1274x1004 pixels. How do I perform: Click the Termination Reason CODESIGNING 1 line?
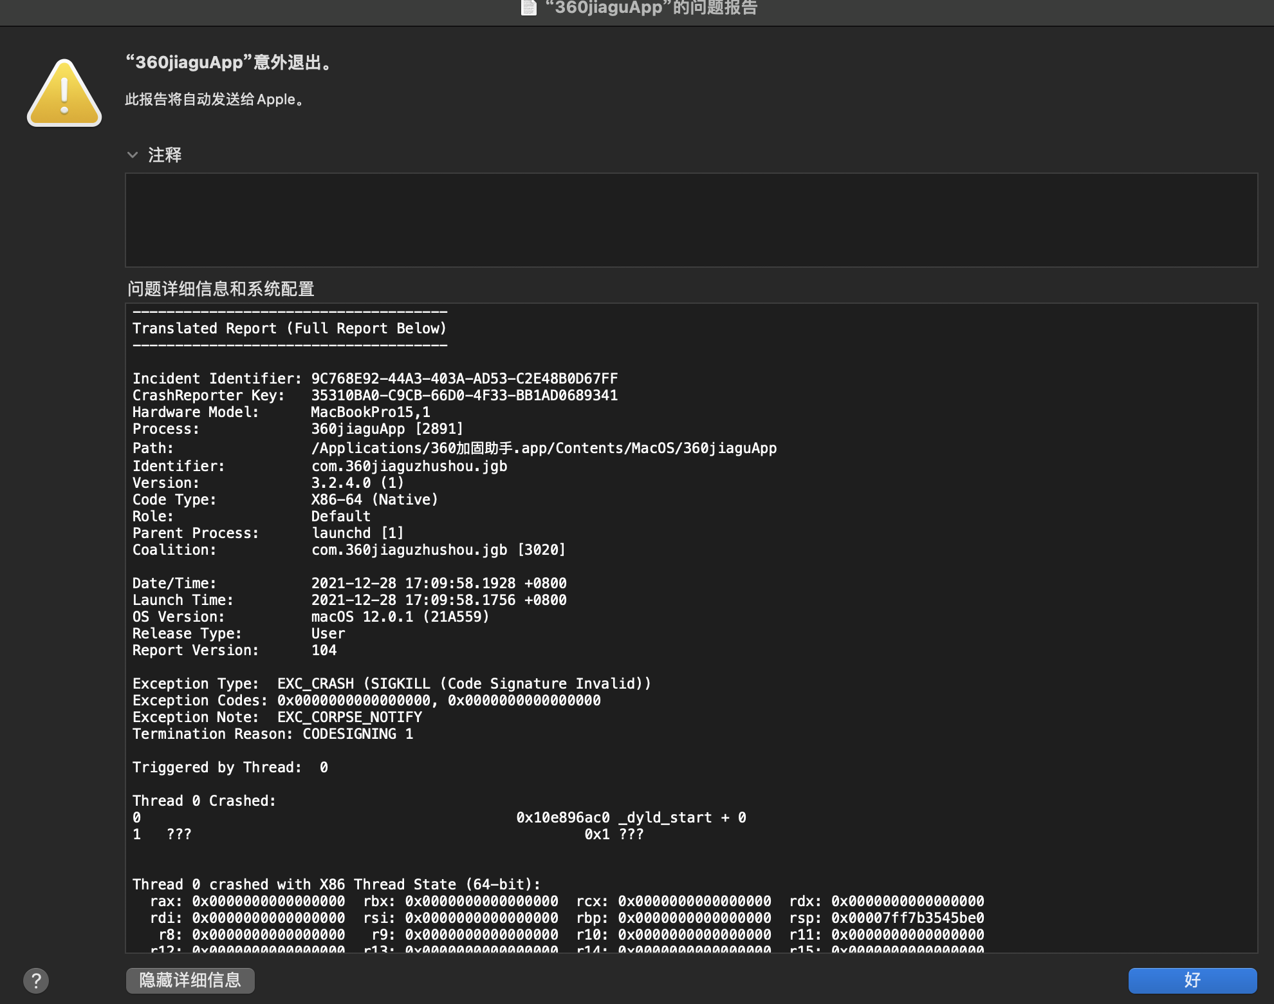273,734
